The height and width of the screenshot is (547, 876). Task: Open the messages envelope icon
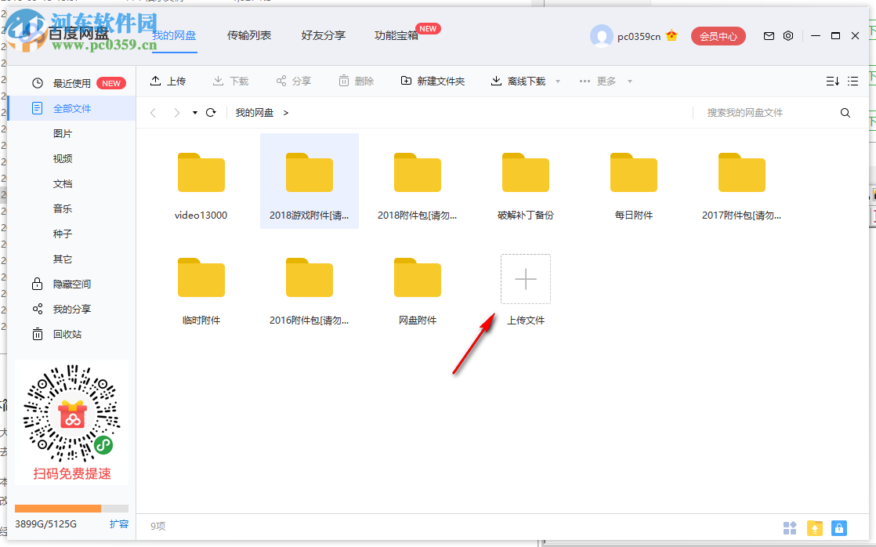point(769,35)
